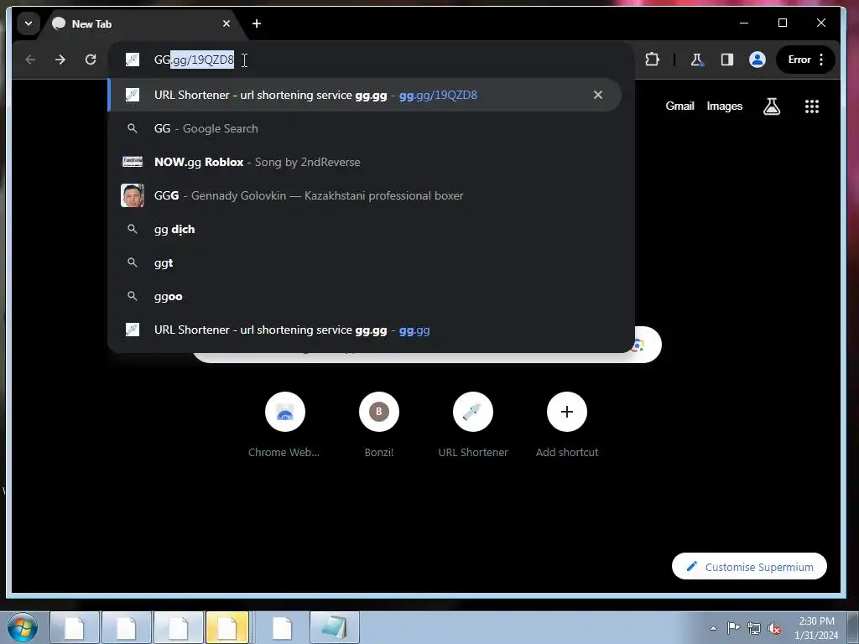
Task: Show hidden tray icons arrow
Action: click(713, 628)
